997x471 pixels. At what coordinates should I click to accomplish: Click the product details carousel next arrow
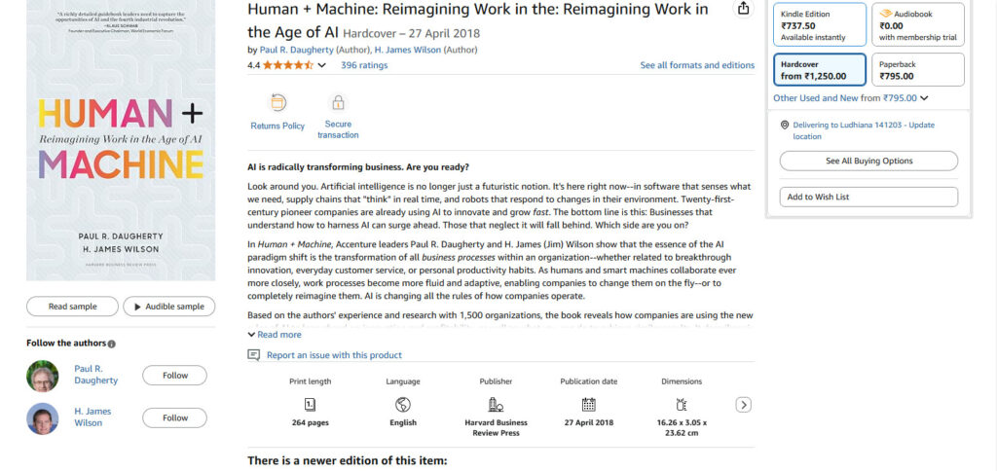(743, 405)
